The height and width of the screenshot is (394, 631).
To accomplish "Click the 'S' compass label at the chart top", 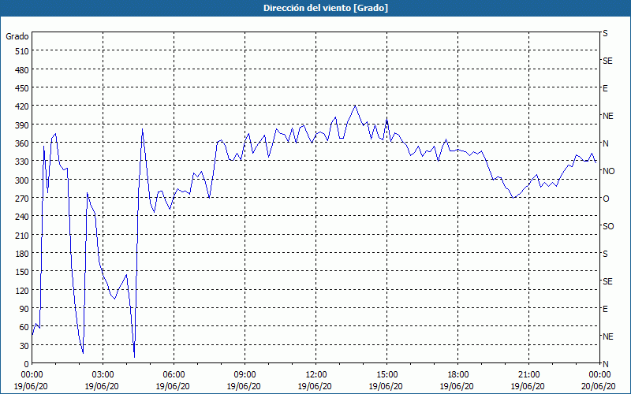I will tap(605, 33).
